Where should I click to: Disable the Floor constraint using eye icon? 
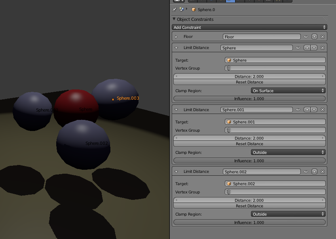(306, 37)
